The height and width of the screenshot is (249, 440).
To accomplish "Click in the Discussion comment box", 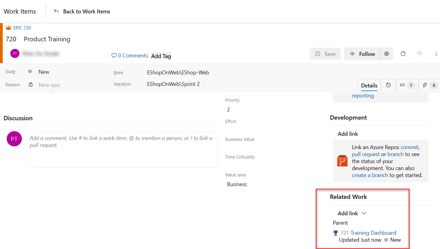I will (122, 150).
